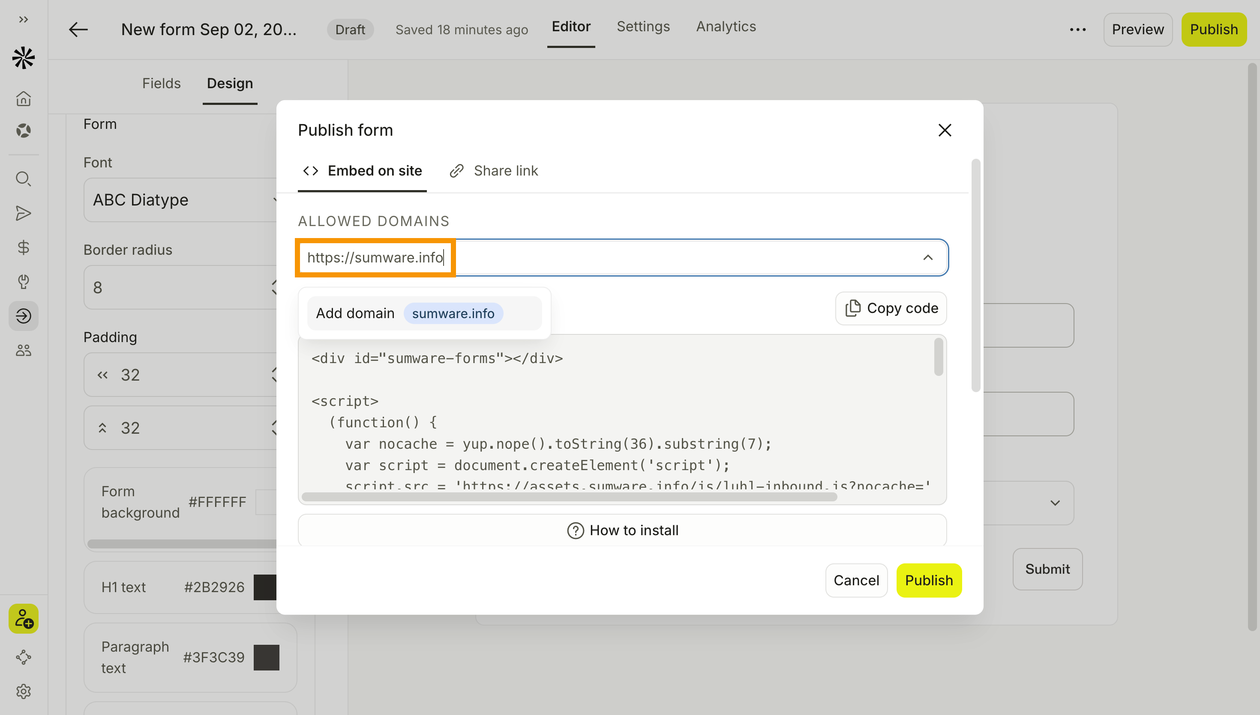Open the Home icon in sidebar
This screenshot has height=715, width=1260.
[x=23, y=99]
